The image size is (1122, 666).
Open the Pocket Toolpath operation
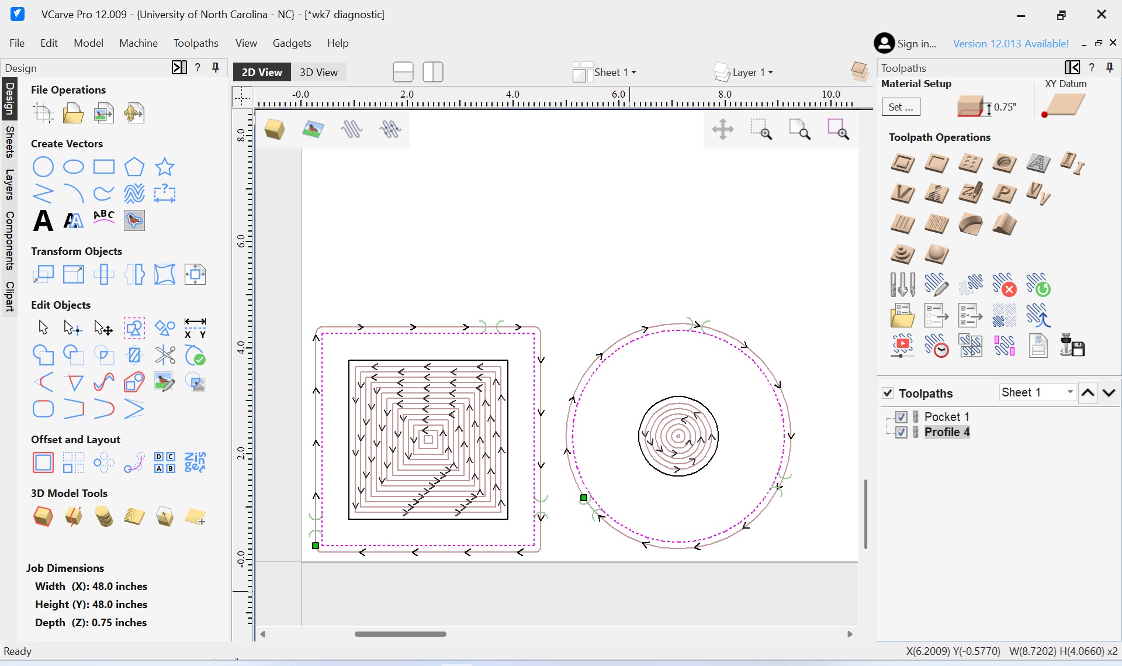936,163
